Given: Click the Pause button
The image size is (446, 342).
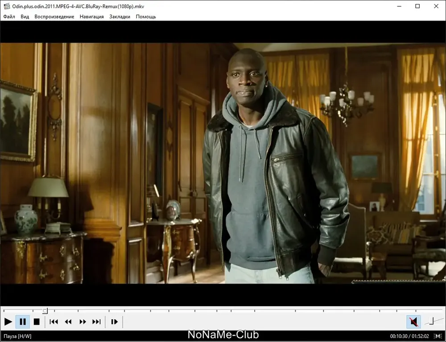Looking at the screenshot, I should (23, 322).
